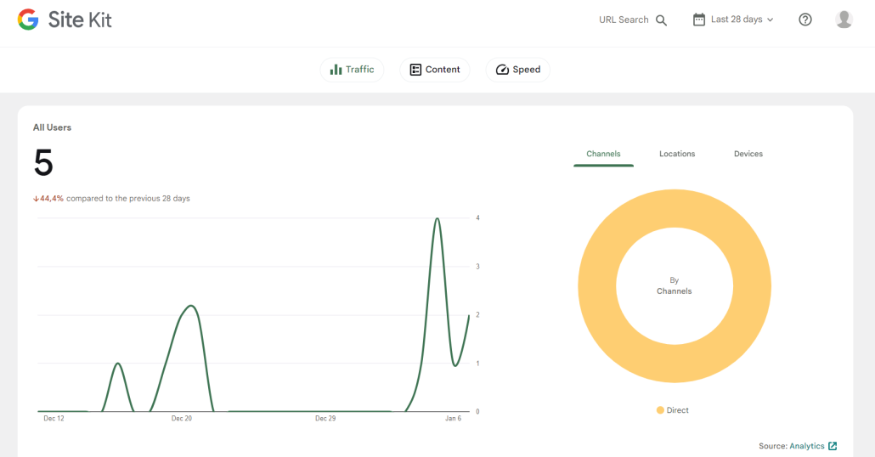The height and width of the screenshot is (457, 875).
Task: Click the URL Search magnifier icon
Action: pyautogui.click(x=661, y=20)
